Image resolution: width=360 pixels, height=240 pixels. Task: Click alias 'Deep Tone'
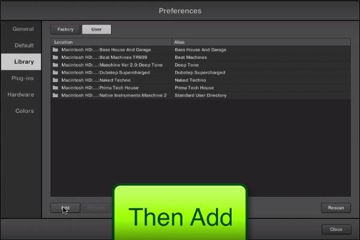coord(187,65)
